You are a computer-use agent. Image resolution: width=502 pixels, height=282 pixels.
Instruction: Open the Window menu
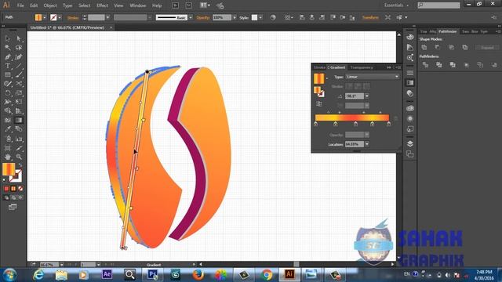pyautogui.click(x=138, y=5)
